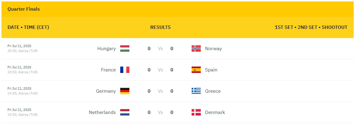Open the Greece team name
357x124 pixels.
(213, 91)
